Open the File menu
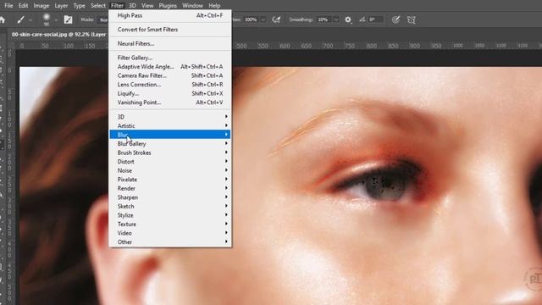 point(8,6)
